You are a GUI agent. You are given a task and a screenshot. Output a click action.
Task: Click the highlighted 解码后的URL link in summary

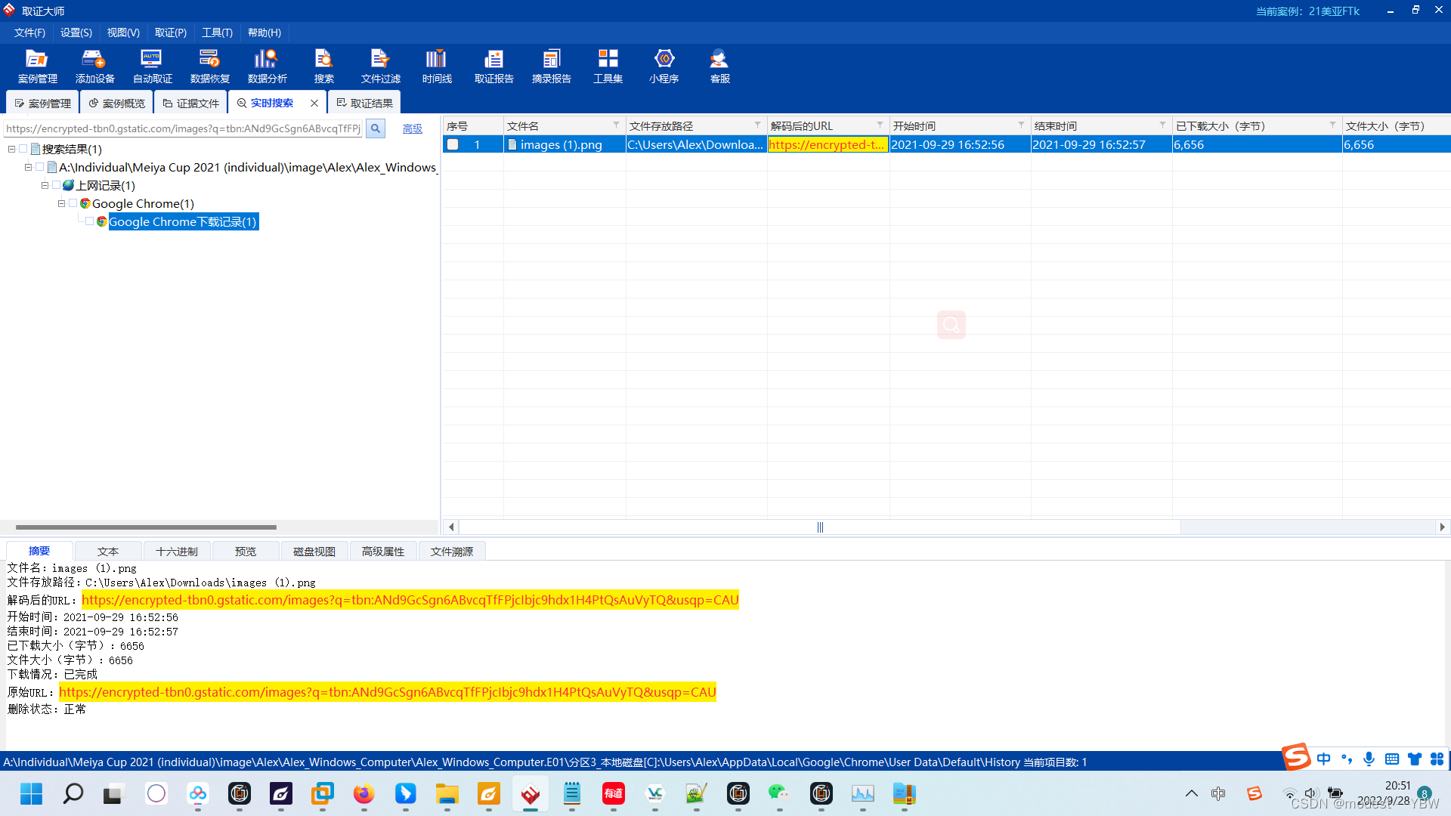(x=410, y=600)
